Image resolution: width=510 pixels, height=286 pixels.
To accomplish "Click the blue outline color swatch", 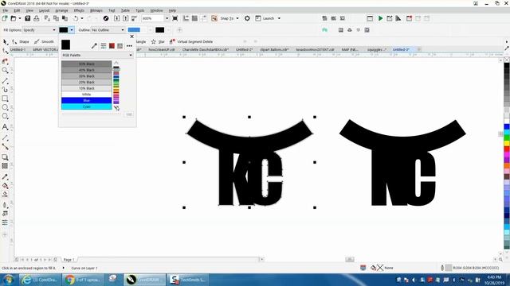I will (134, 30).
